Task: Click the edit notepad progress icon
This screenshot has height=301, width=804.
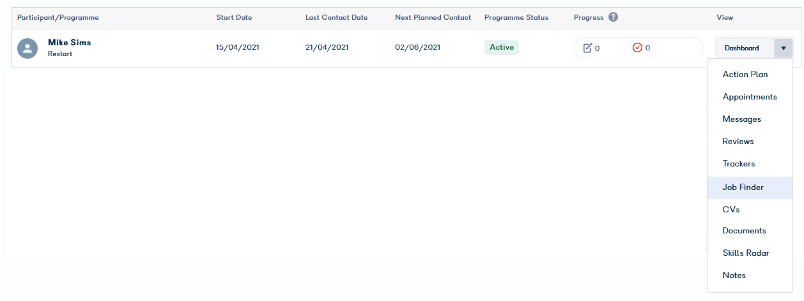Action: [588, 48]
